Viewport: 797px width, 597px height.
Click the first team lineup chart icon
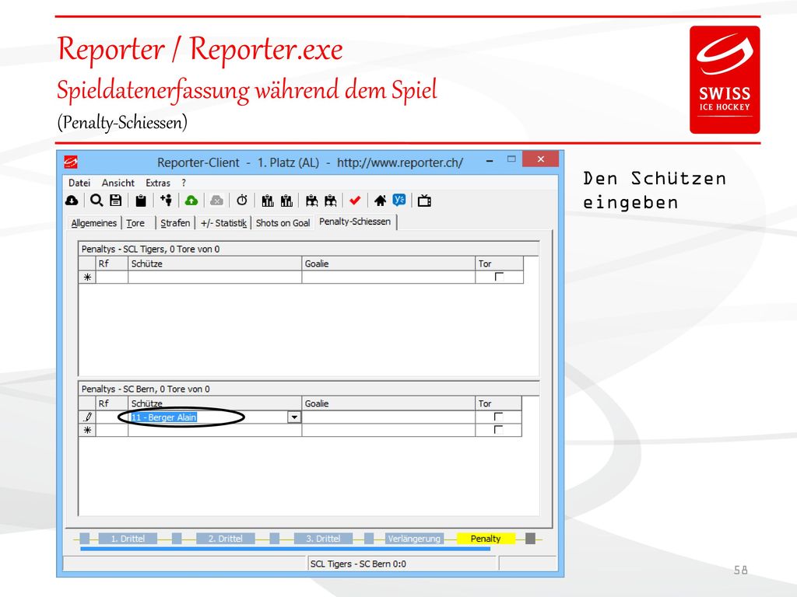pyautogui.click(x=268, y=201)
